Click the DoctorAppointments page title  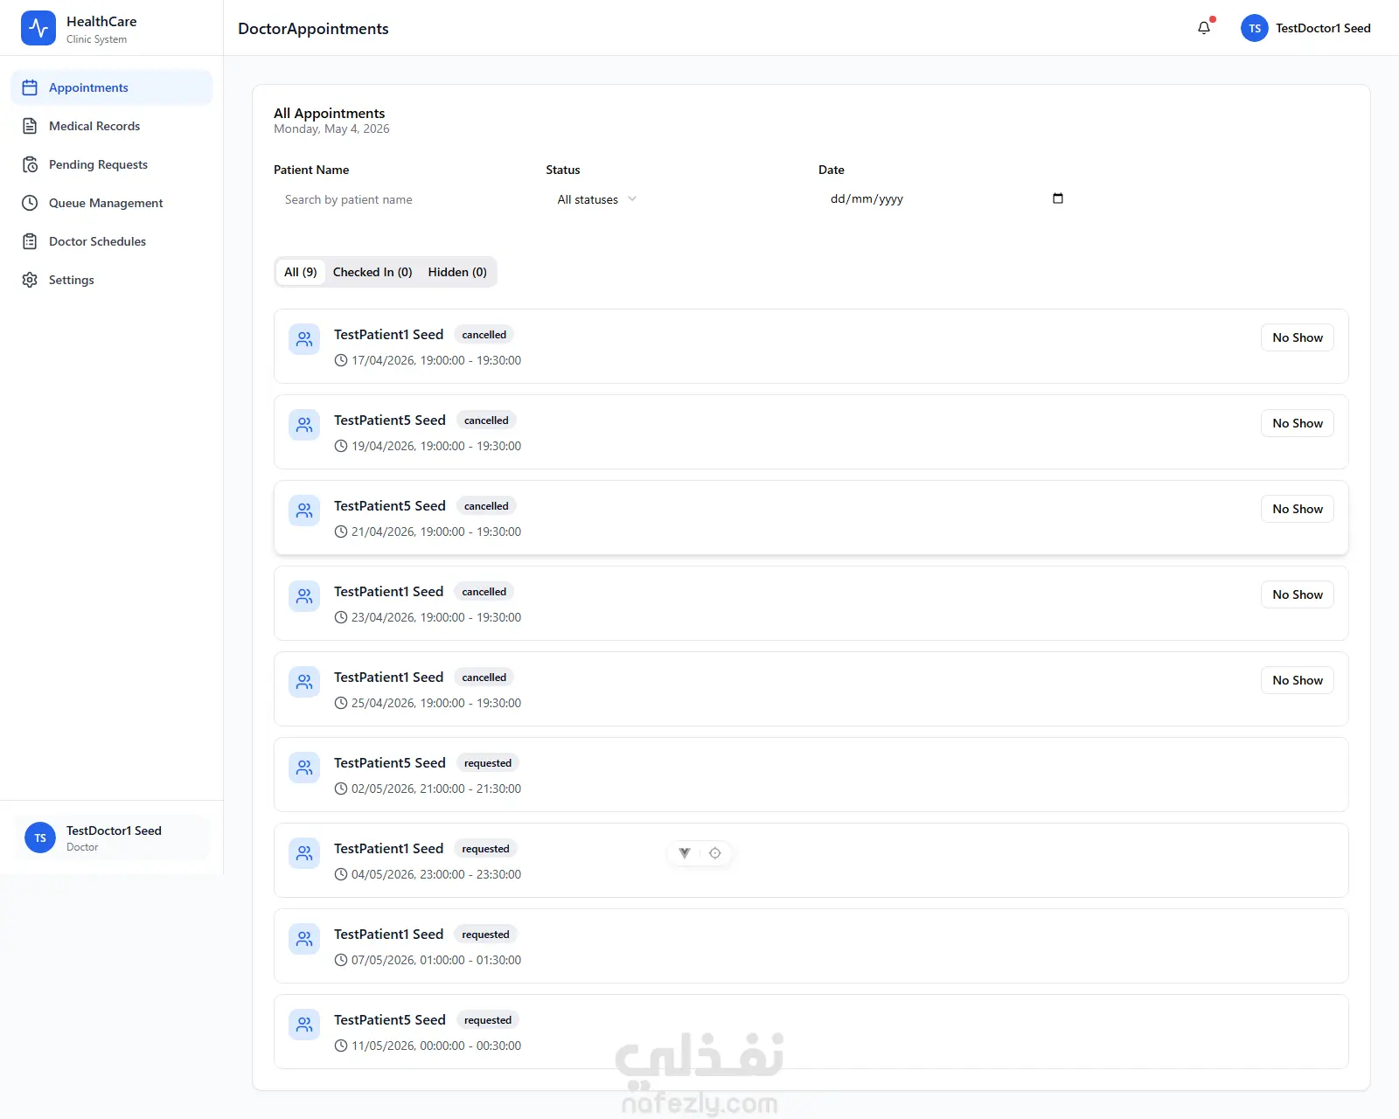pyautogui.click(x=313, y=29)
